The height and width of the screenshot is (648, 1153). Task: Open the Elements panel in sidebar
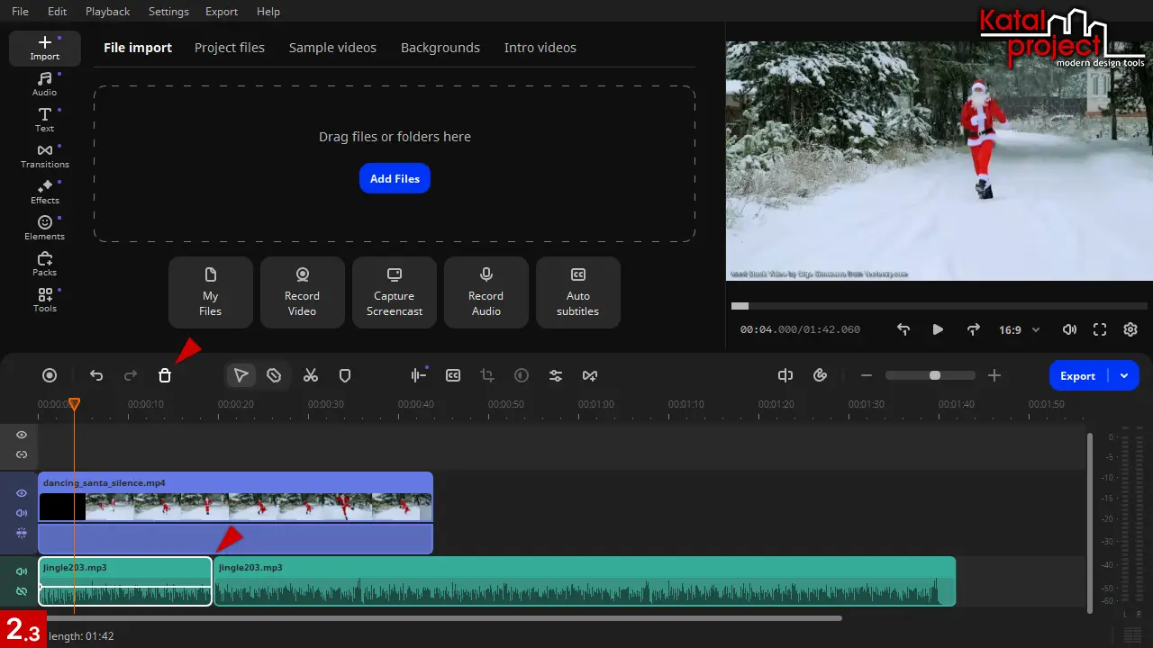click(x=44, y=228)
